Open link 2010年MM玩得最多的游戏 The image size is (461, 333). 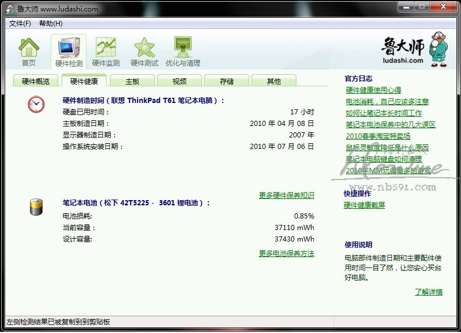tap(388, 170)
